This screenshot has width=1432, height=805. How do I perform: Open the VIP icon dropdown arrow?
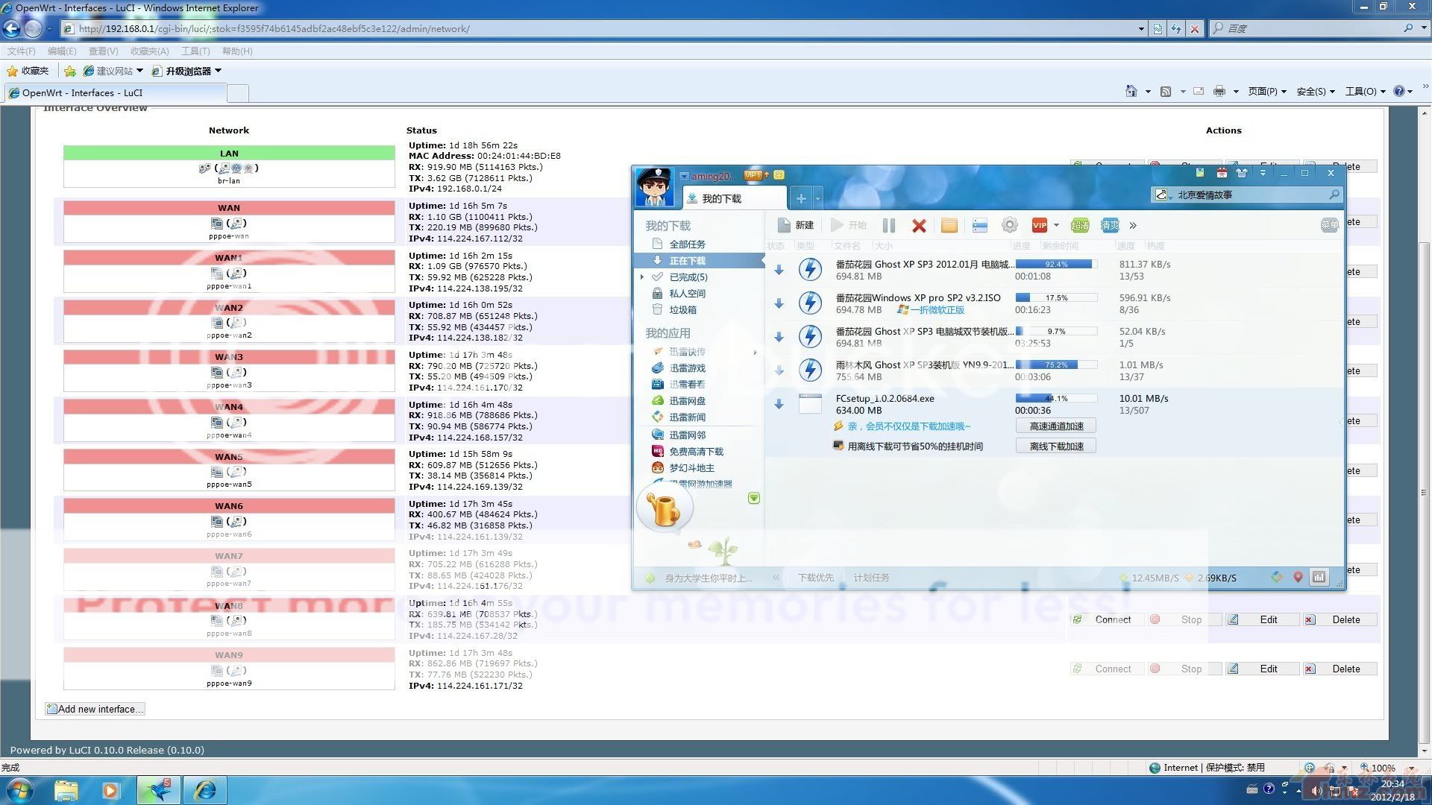point(1056,225)
